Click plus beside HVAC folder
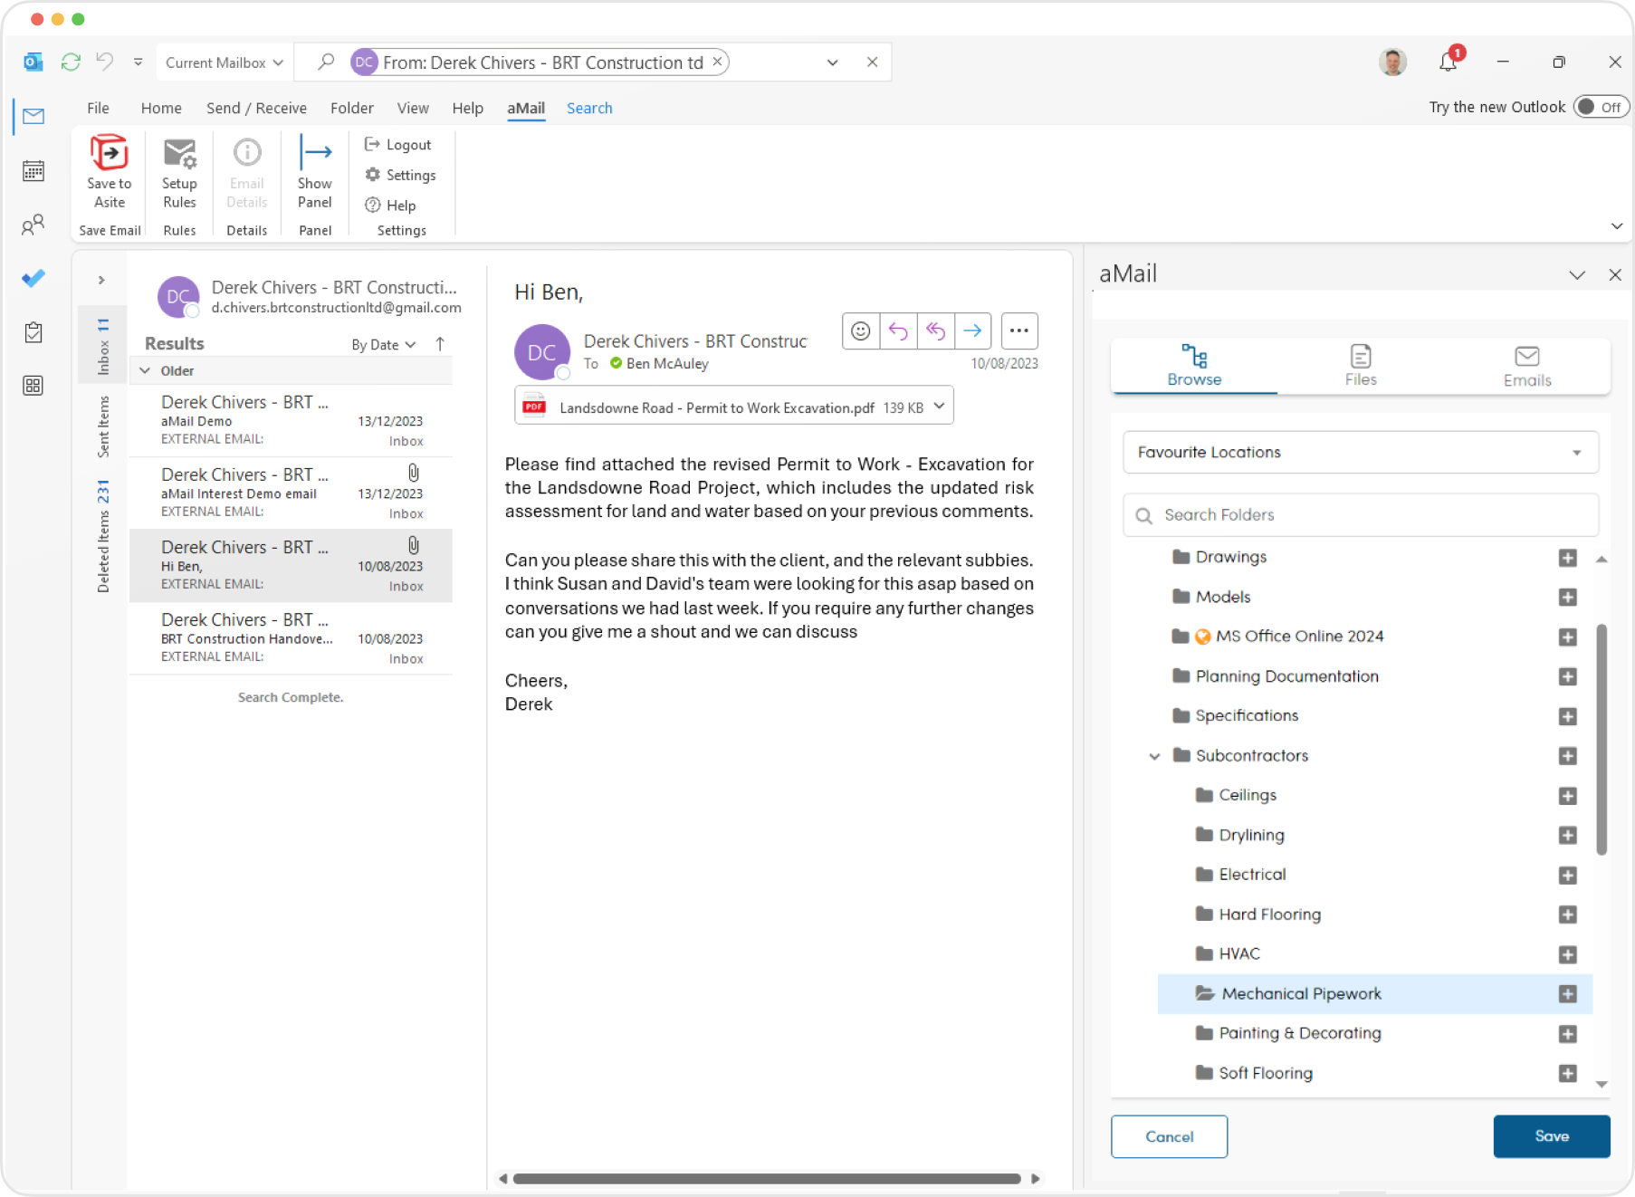The image size is (1635, 1197). point(1568,954)
